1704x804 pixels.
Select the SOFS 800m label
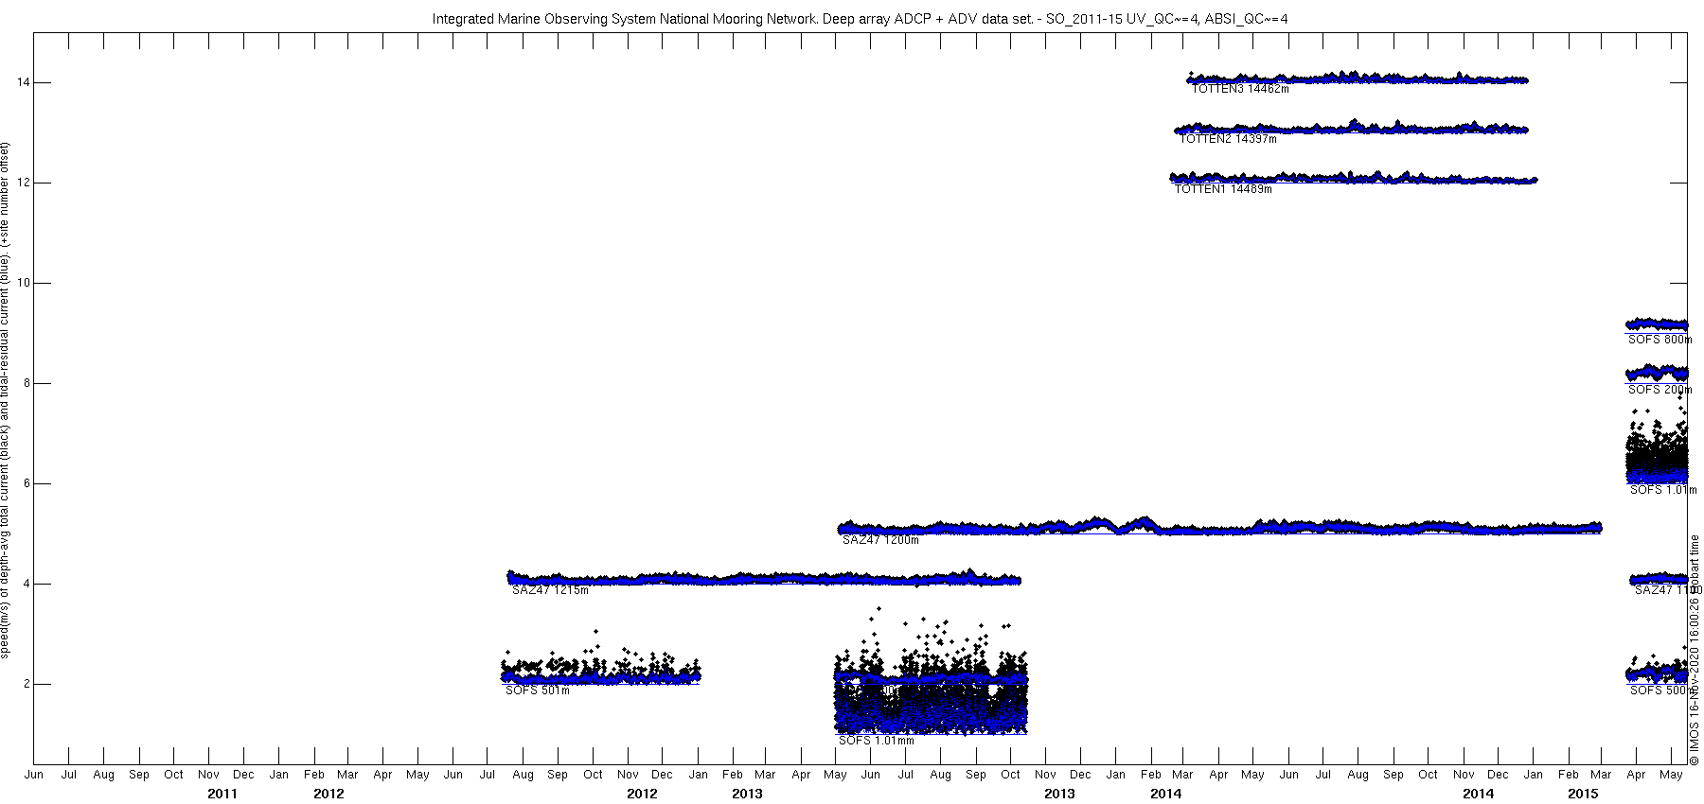point(1660,340)
